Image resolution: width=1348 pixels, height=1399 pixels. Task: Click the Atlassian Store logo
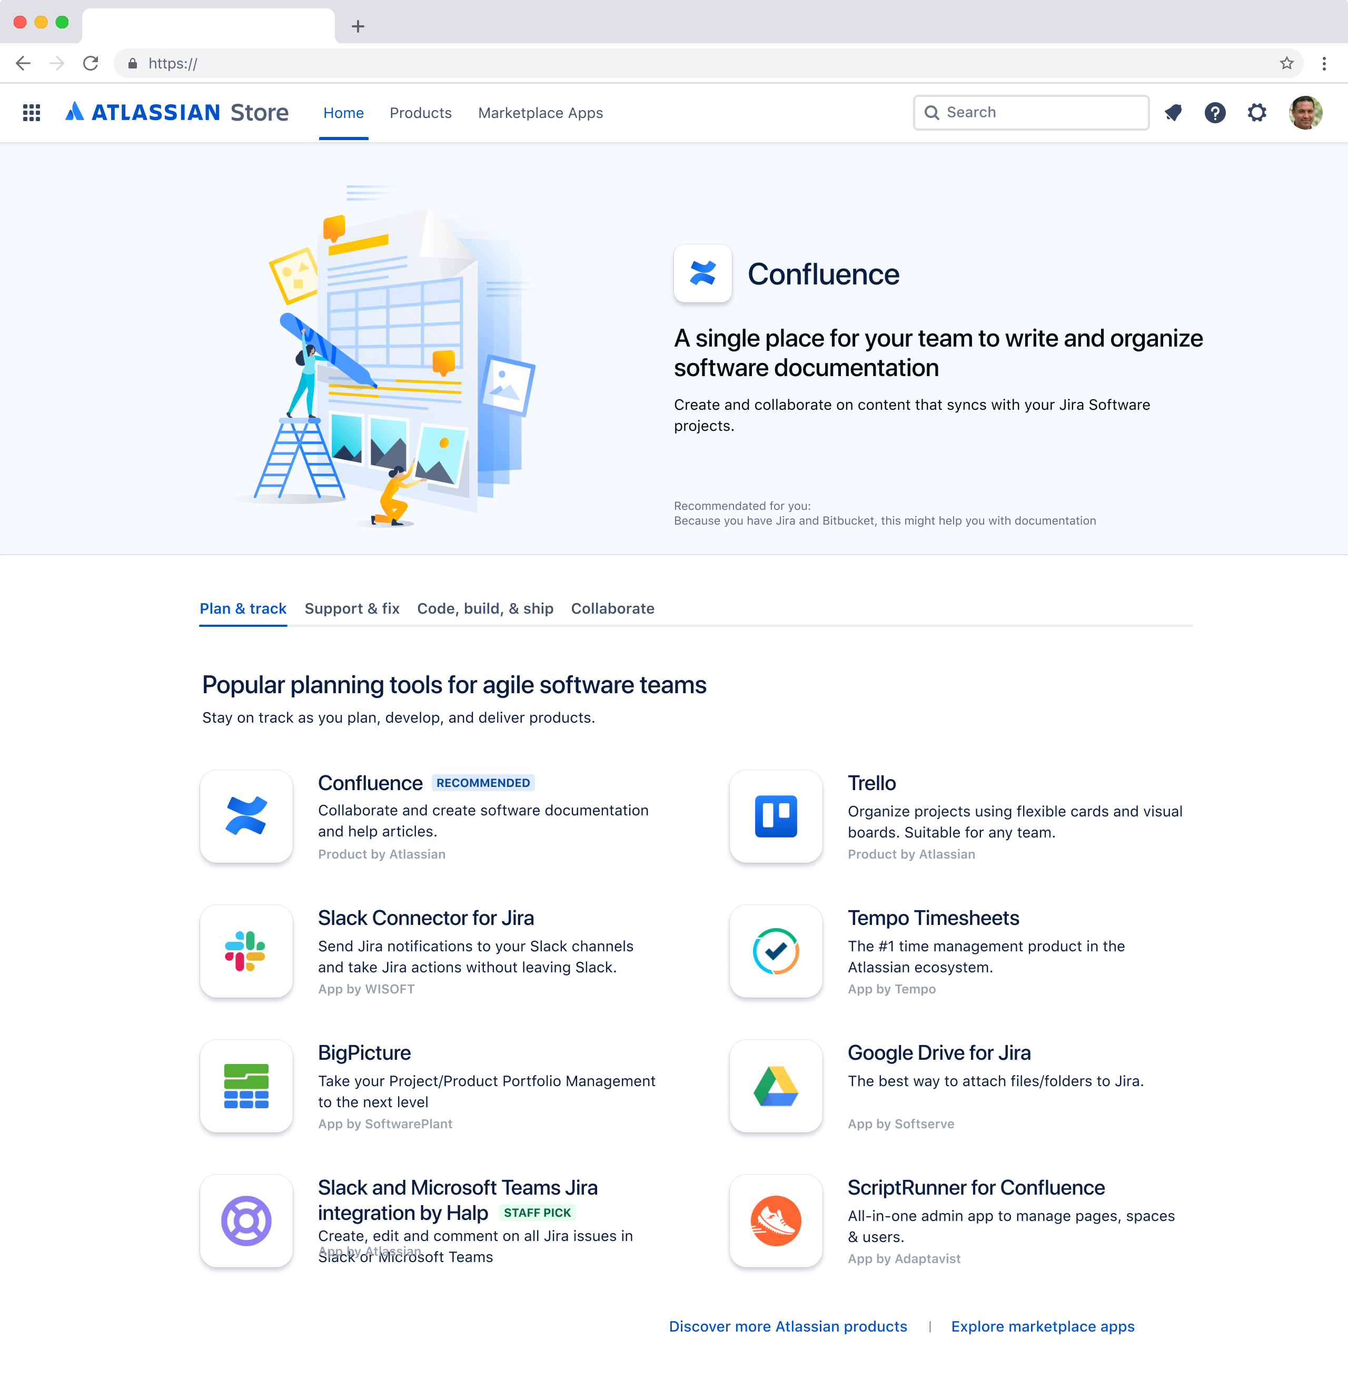click(x=176, y=113)
